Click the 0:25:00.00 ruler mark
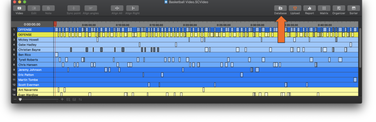This screenshot has height=122, width=376. coord(224,25)
